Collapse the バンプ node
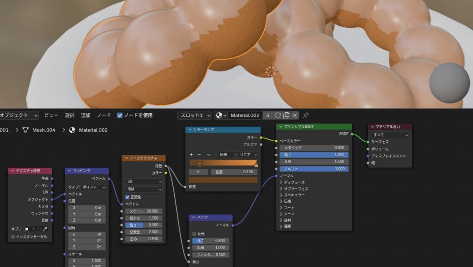473x267 pixels. pyautogui.click(x=194, y=217)
